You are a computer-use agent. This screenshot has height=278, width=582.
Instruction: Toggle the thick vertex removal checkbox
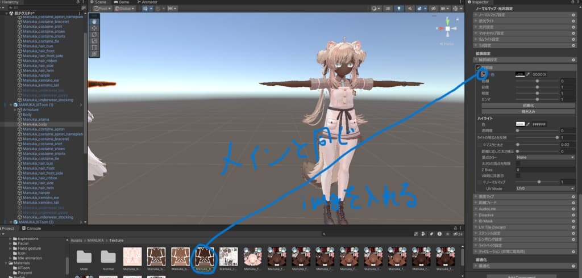[x=518, y=163]
